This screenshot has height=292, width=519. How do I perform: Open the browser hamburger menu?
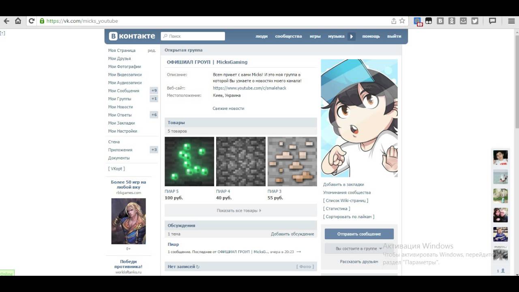(x=511, y=21)
